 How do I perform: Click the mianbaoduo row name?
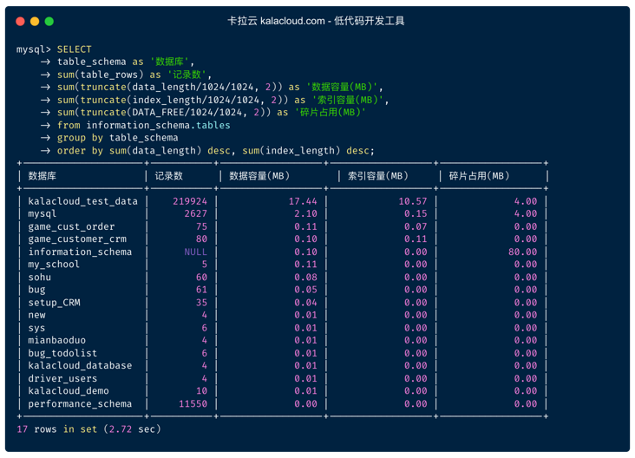[56, 341]
